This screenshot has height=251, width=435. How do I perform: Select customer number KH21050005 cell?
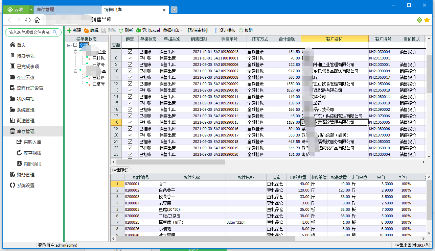(x=384, y=122)
